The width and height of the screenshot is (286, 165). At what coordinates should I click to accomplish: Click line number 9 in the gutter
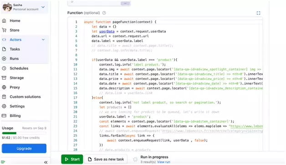pyautogui.click(x=76, y=60)
